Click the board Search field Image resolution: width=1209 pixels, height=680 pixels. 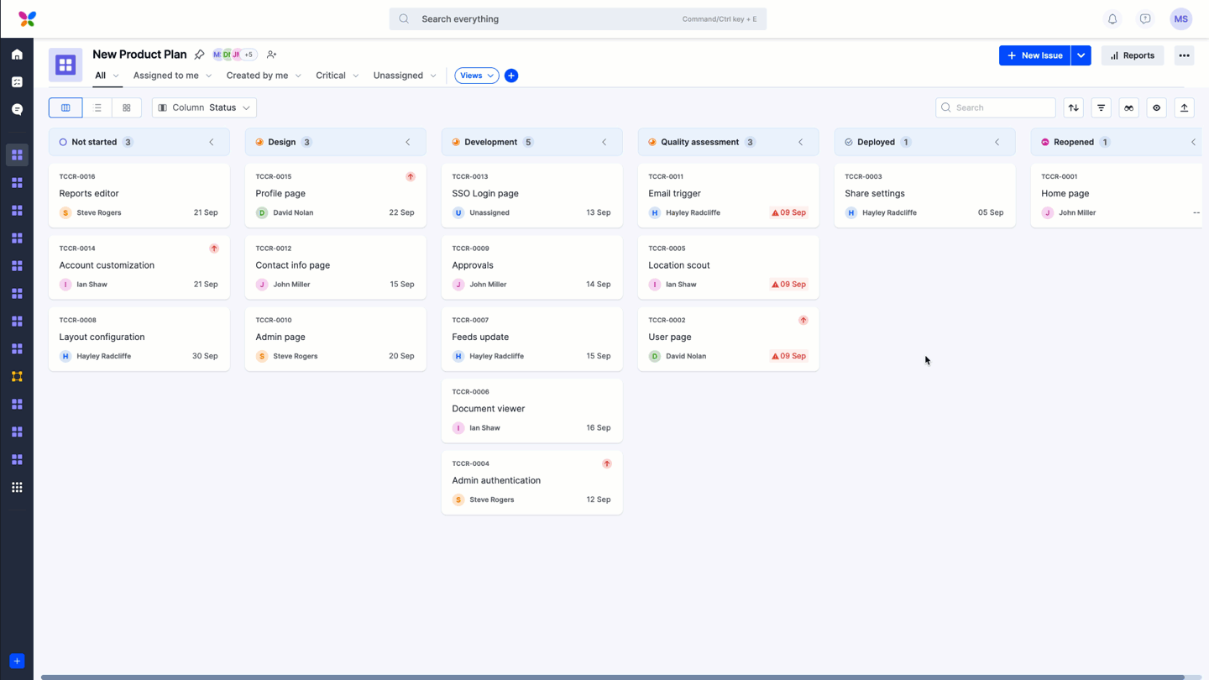[x=996, y=107]
